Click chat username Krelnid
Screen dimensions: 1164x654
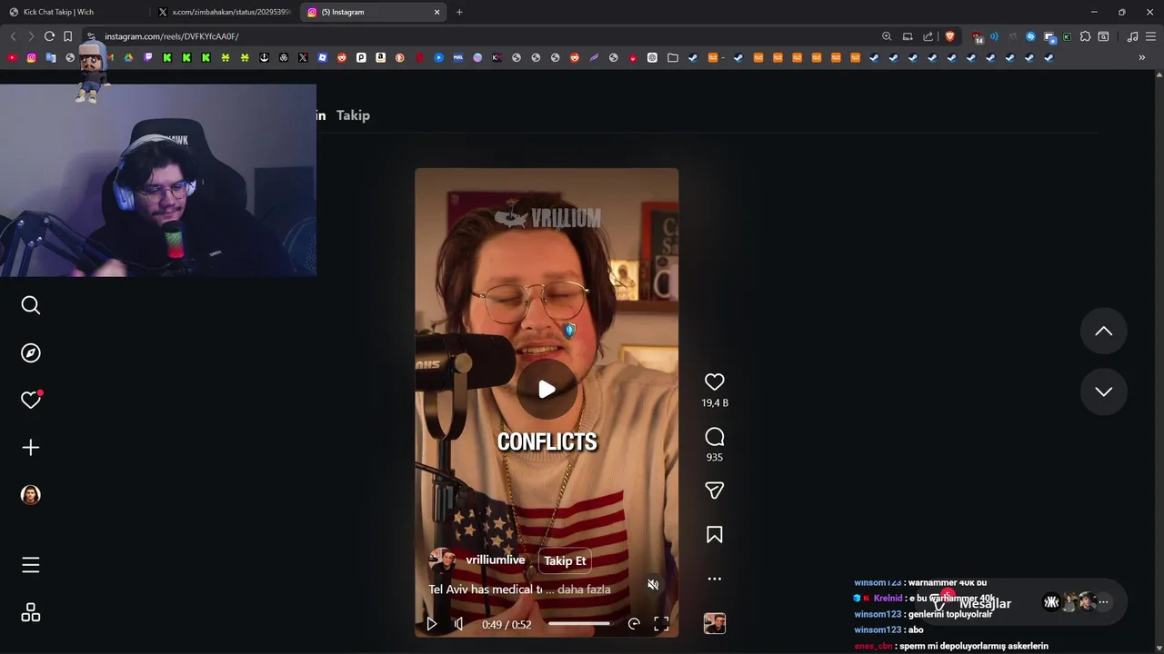[888, 599]
